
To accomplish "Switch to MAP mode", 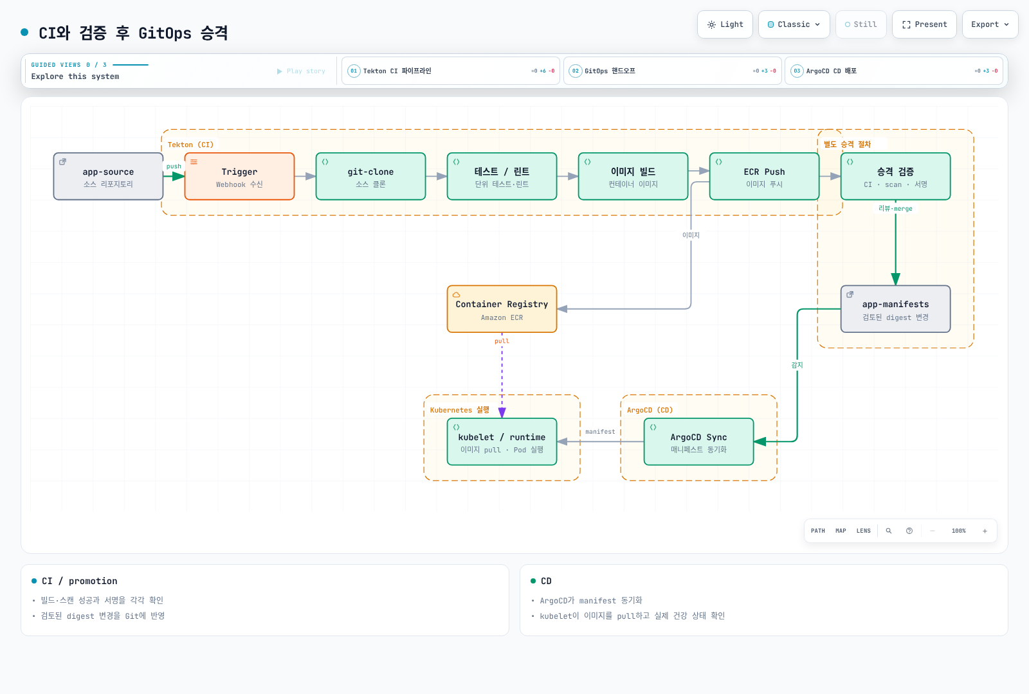I will coord(841,531).
